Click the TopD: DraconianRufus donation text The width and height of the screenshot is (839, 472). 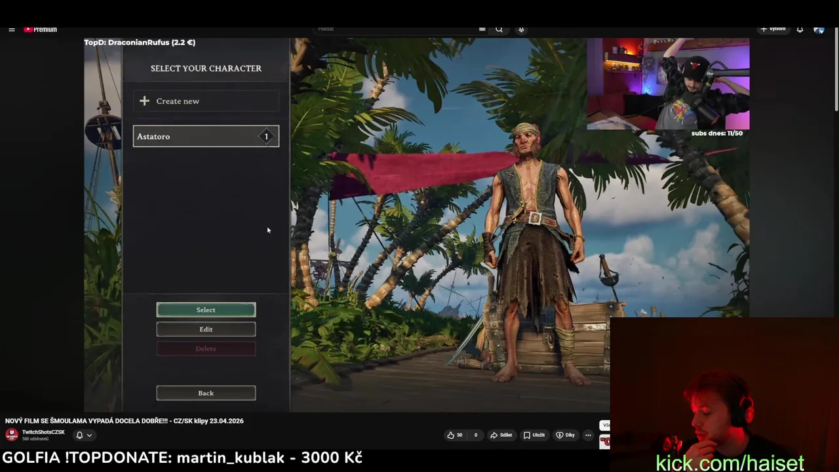coord(140,43)
